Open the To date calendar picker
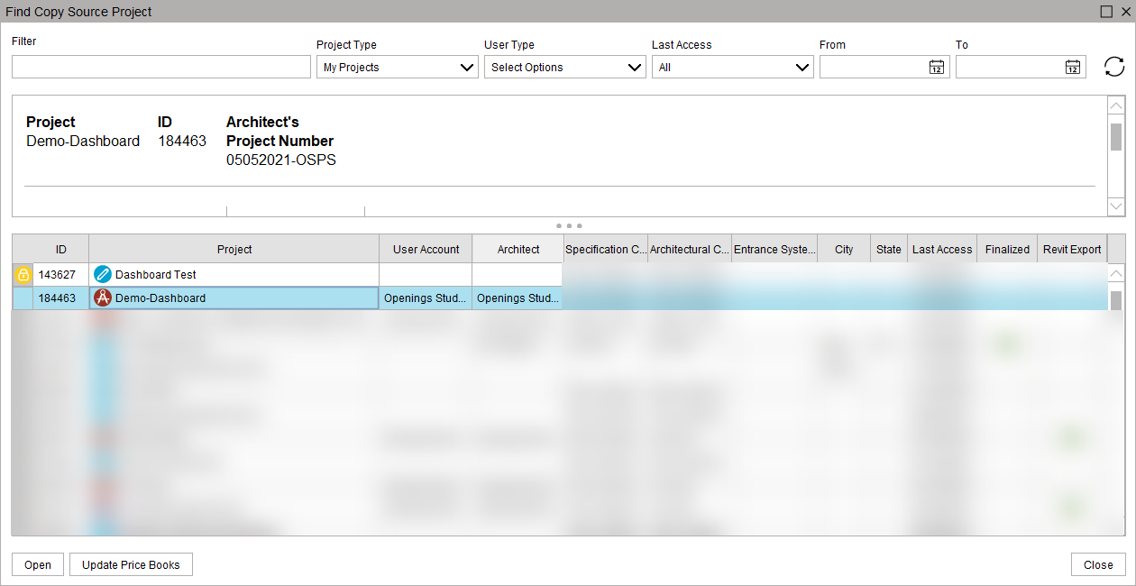Image resolution: width=1136 pixels, height=586 pixels. pyautogui.click(x=1073, y=67)
